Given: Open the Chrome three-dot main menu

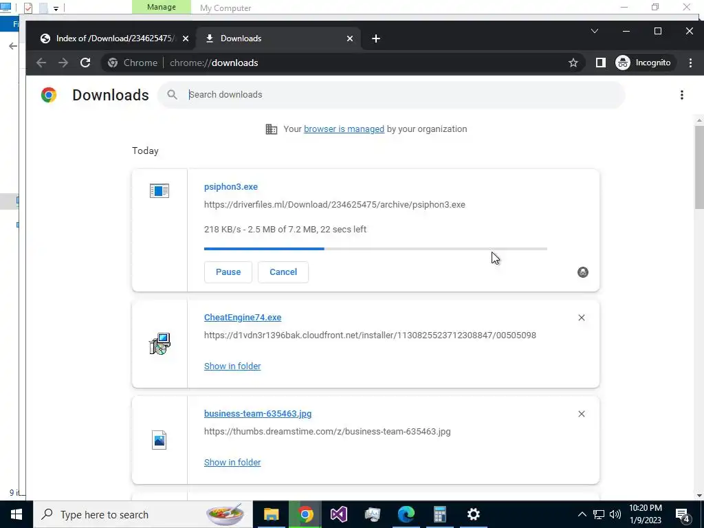Looking at the screenshot, I should tap(690, 63).
